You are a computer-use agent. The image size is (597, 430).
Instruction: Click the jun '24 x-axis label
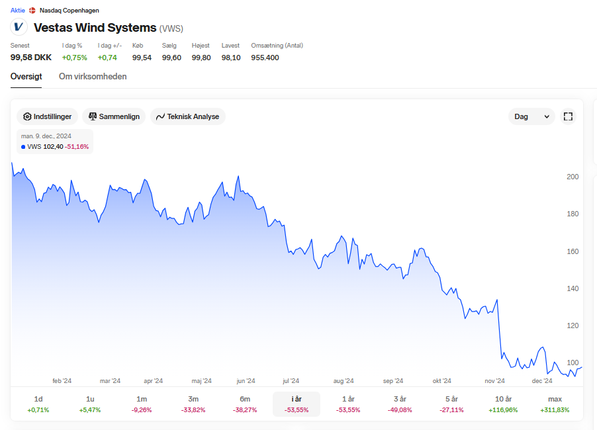coord(246,380)
